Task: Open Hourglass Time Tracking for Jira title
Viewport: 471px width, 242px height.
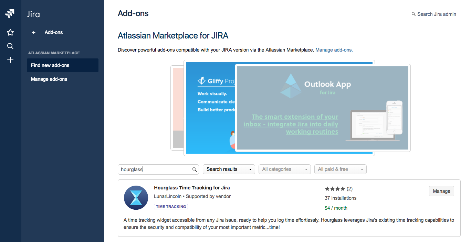Action: [x=192, y=188]
